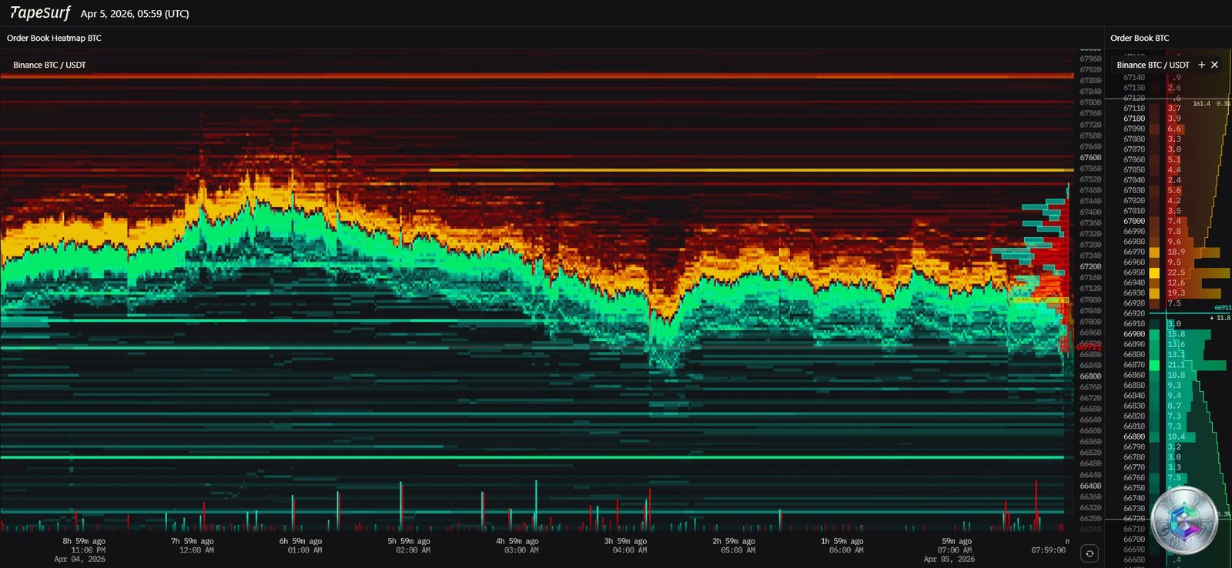Select the order book Binance BTC / USDT label
The image size is (1232, 568).
point(1153,65)
